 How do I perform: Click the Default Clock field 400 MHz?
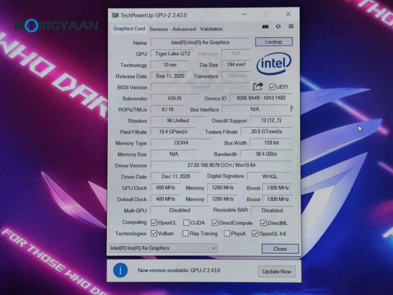(165, 199)
